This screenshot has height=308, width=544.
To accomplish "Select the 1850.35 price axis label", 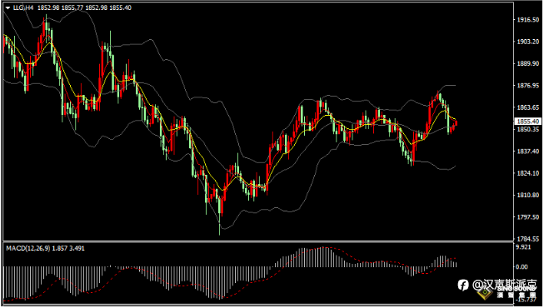I will 528,129.
